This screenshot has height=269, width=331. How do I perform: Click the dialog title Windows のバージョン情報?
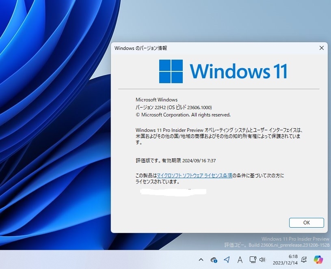[141, 48]
